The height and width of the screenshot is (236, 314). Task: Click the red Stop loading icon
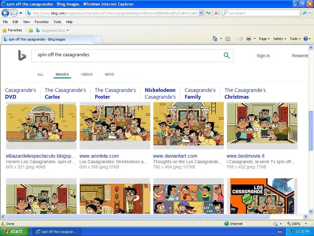click(216, 13)
